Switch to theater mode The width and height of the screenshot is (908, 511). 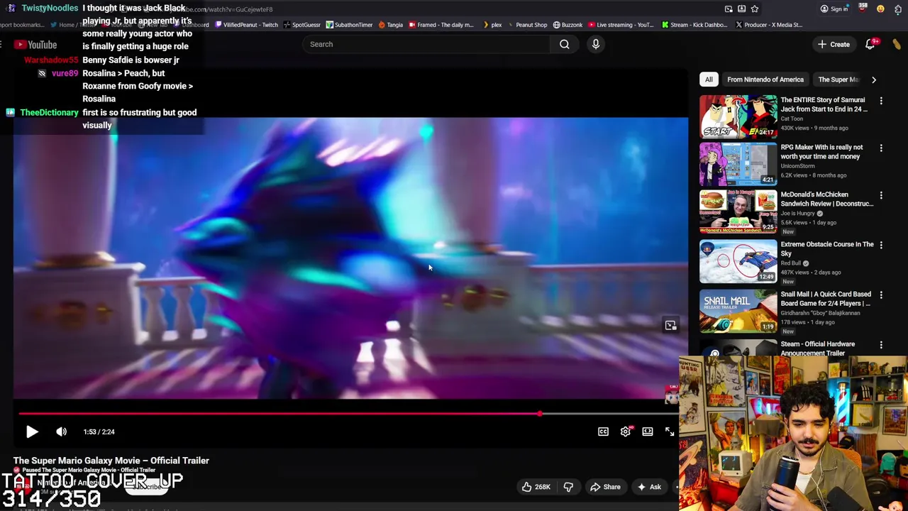pyautogui.click(x=648, y=432)
